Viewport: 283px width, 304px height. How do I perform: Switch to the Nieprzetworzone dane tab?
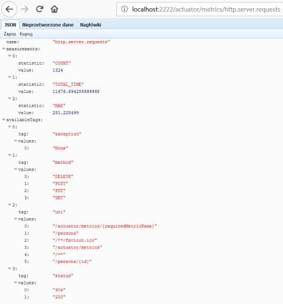(48, 25)
